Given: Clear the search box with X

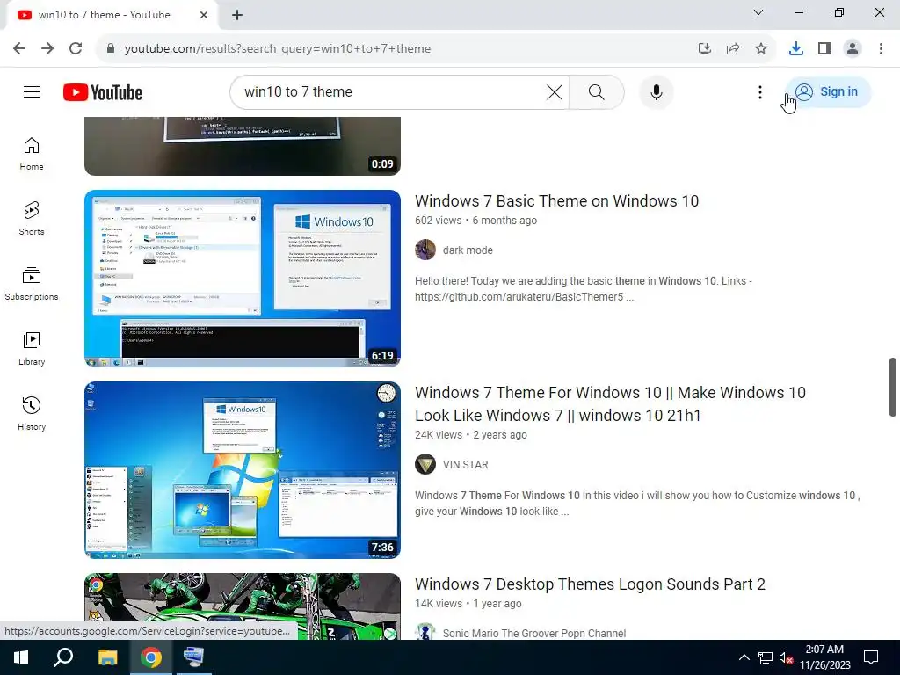Looking at the screenshot, I should pyautogui.click(x=554, y=91).
